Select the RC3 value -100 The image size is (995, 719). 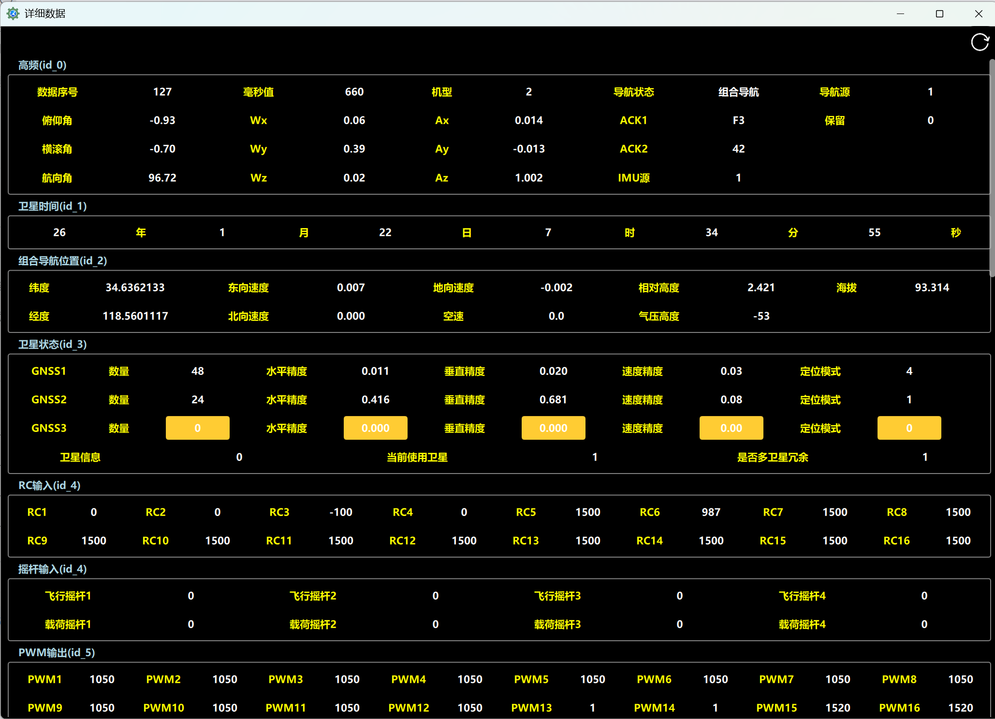pos(341,512)
